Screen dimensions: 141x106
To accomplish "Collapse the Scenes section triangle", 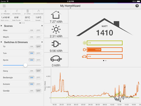I will [x=1, y=26].
